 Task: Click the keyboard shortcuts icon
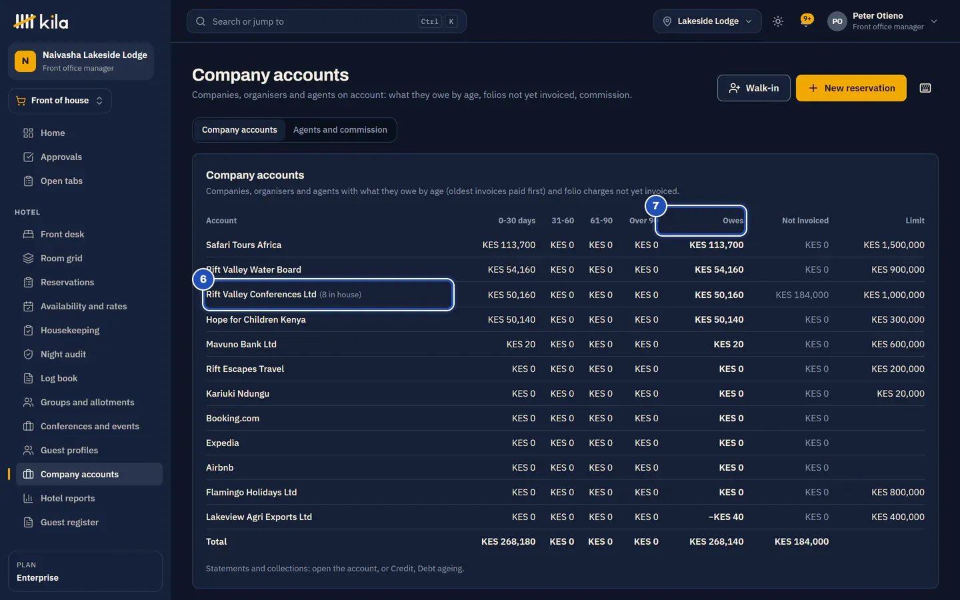[x=925, y=88]
